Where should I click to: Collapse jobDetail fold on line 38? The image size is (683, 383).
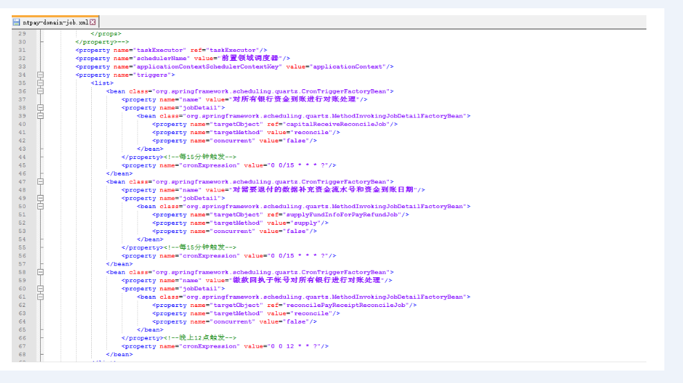pyautogui.click(x=41, y=108)
